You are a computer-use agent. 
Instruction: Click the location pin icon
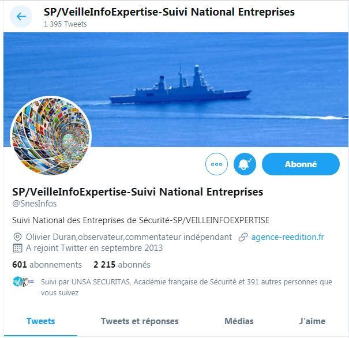tap(17, 237)
